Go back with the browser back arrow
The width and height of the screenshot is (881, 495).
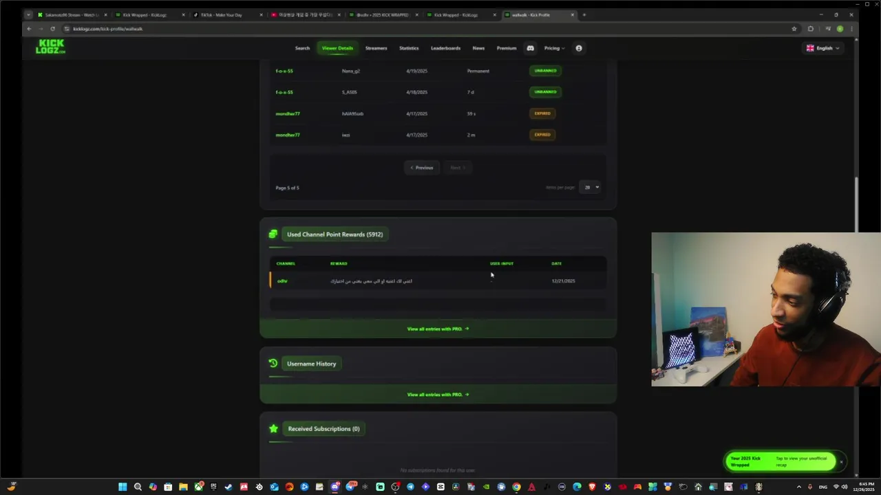(29, 29)
